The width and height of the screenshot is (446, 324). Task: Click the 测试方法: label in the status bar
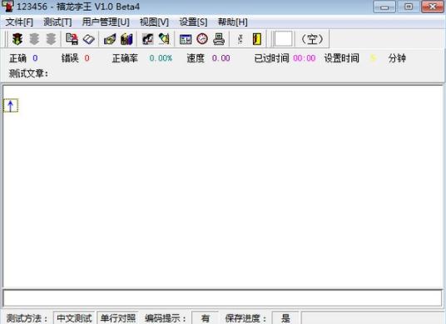(27, 318)
